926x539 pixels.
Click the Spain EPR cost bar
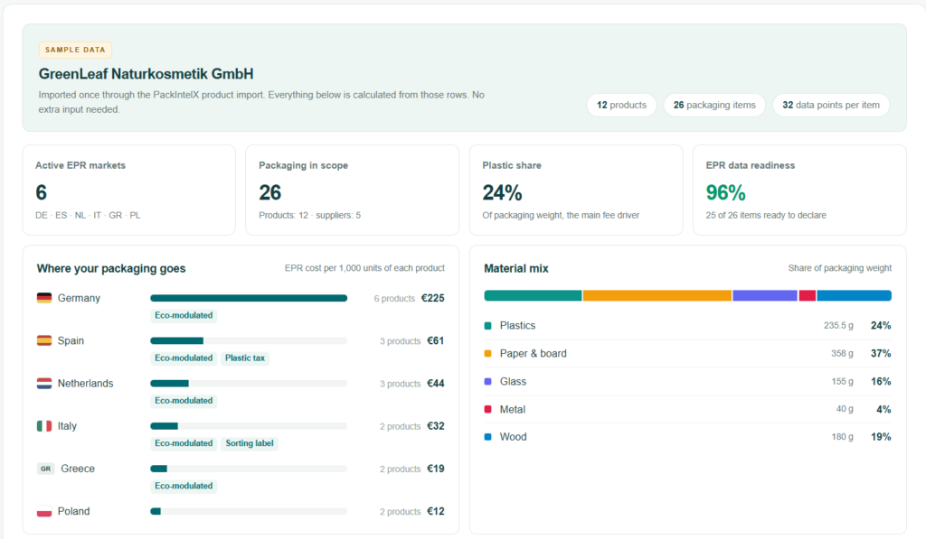point(249,341)
